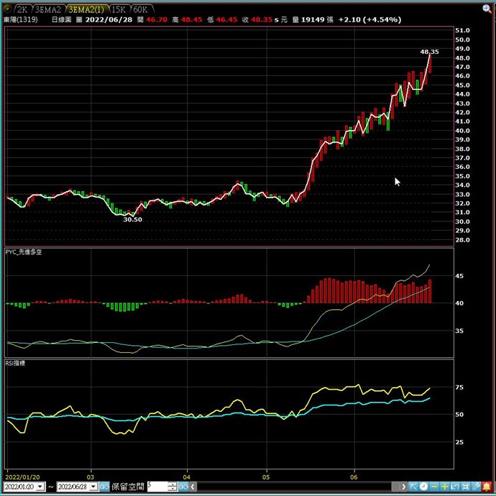Open the 15K tab
Screen dimensions: 496x496
pyautogui.click(x=118, y=9)
